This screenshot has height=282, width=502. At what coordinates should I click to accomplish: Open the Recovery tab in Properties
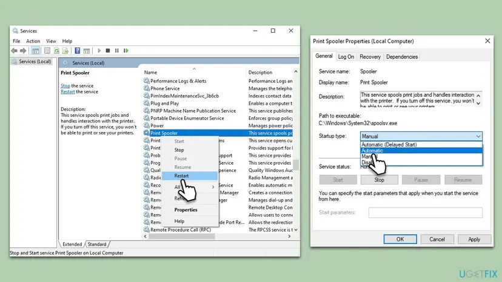pyautogui.click(x=370, y=57)
